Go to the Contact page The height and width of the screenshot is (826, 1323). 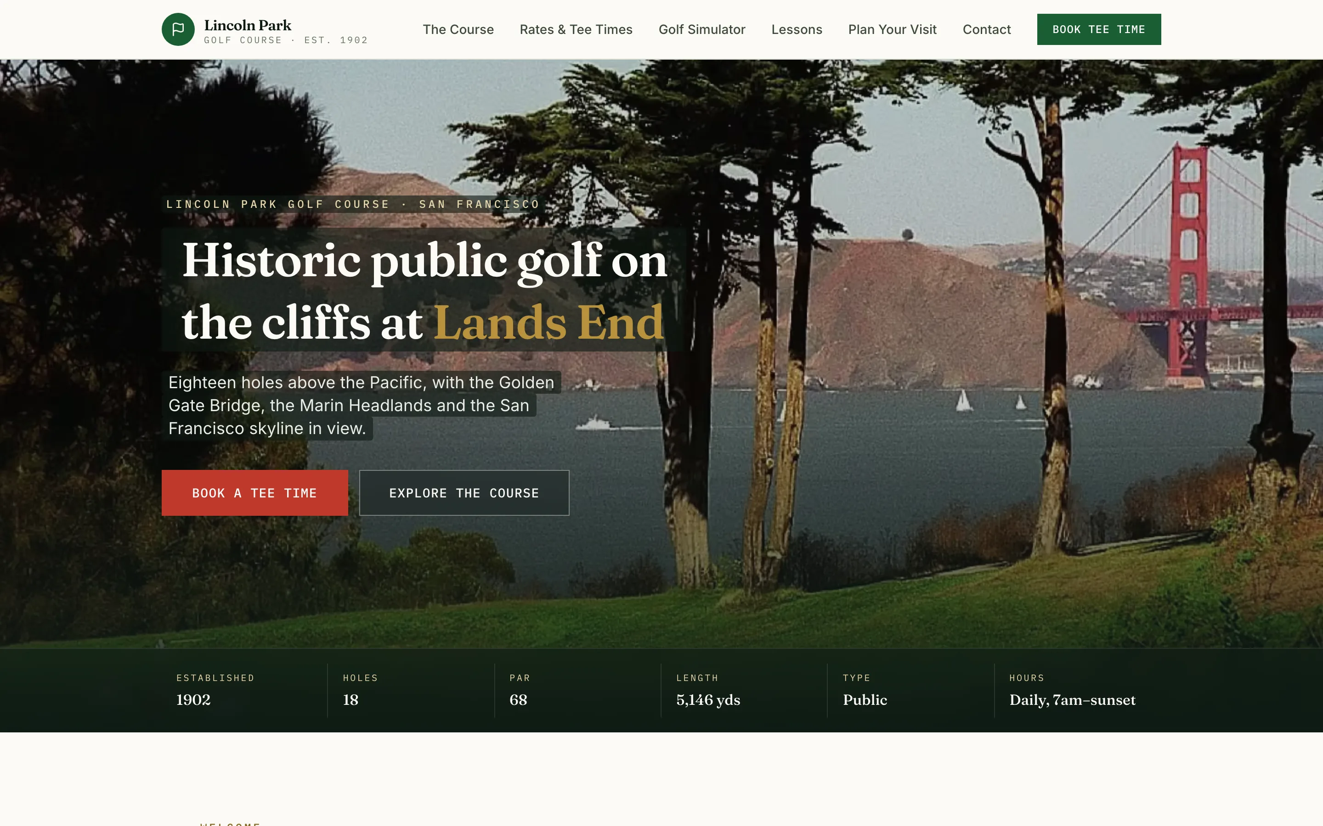987,29
